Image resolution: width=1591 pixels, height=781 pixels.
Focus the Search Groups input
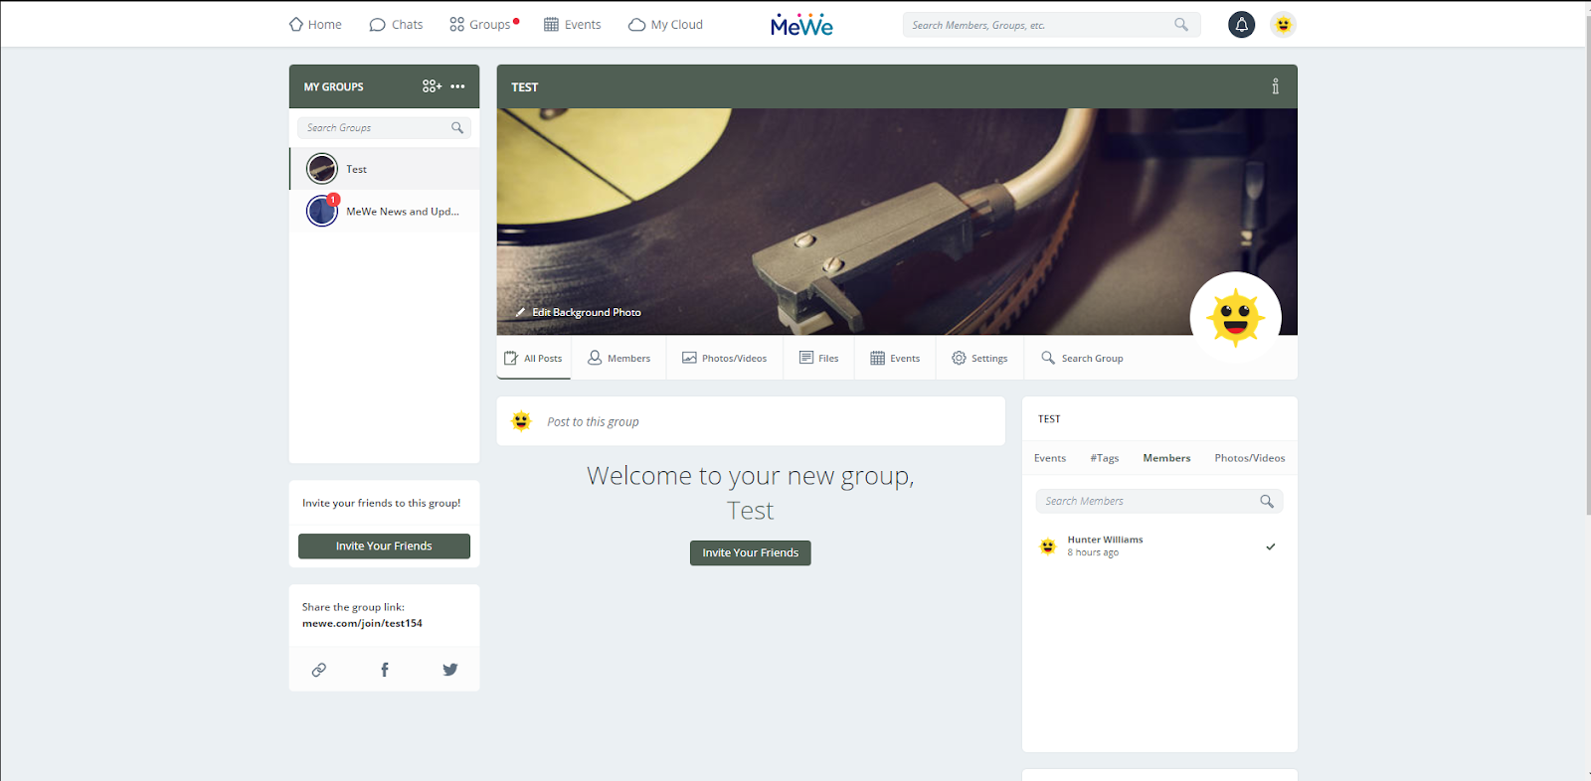tap(384, 127)
